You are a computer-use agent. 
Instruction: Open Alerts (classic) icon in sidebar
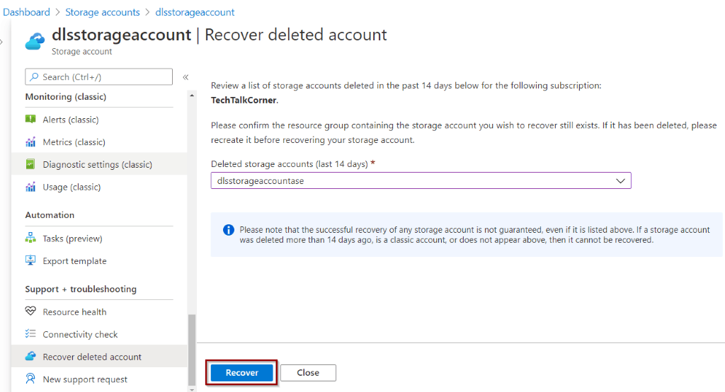(30, 120)
